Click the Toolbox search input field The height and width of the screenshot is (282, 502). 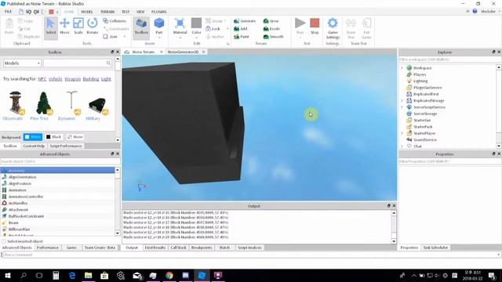pyautogui.click(x=75, y=63)
